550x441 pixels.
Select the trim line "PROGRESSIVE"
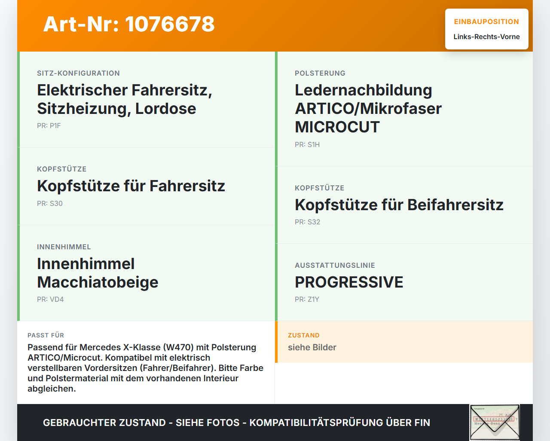coord(349,282)
